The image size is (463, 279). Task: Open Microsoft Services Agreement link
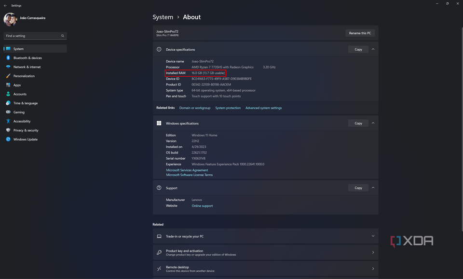click(x=187, y=170)
